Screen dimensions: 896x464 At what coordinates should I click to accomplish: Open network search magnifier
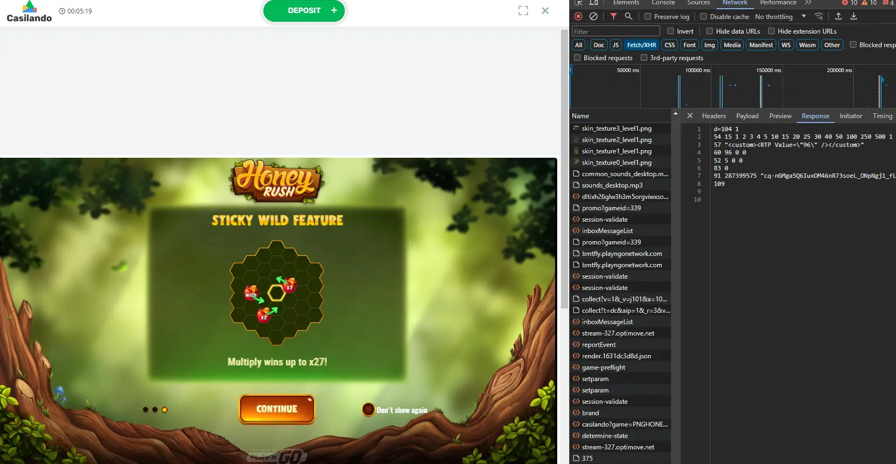tap(629, 16)
